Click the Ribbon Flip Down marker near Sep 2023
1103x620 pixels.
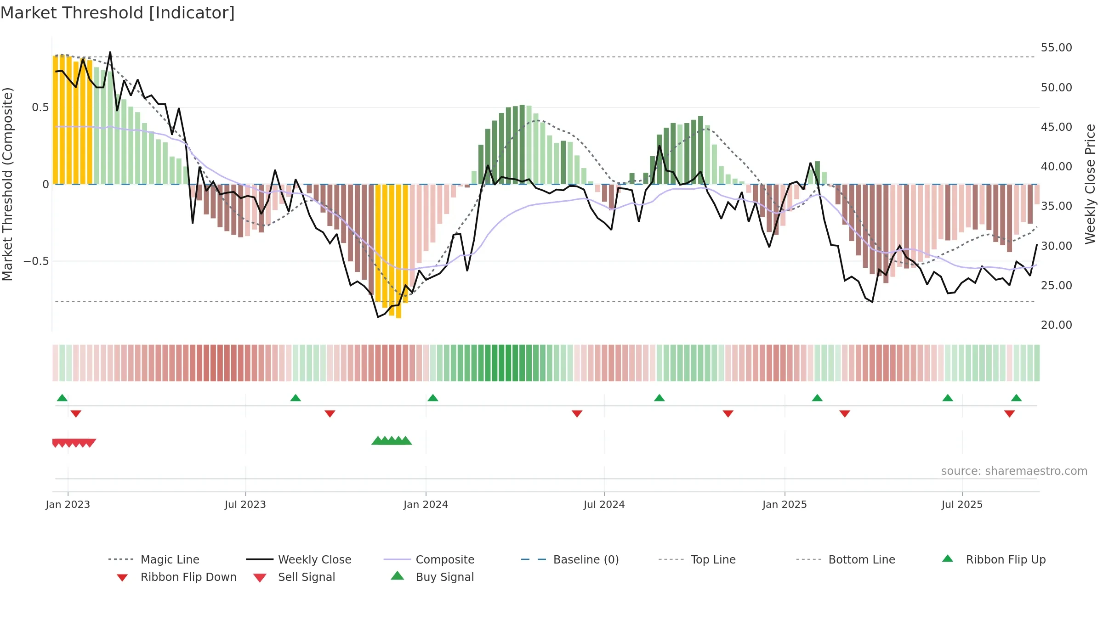pyautogui.click(x=330, y=414)
